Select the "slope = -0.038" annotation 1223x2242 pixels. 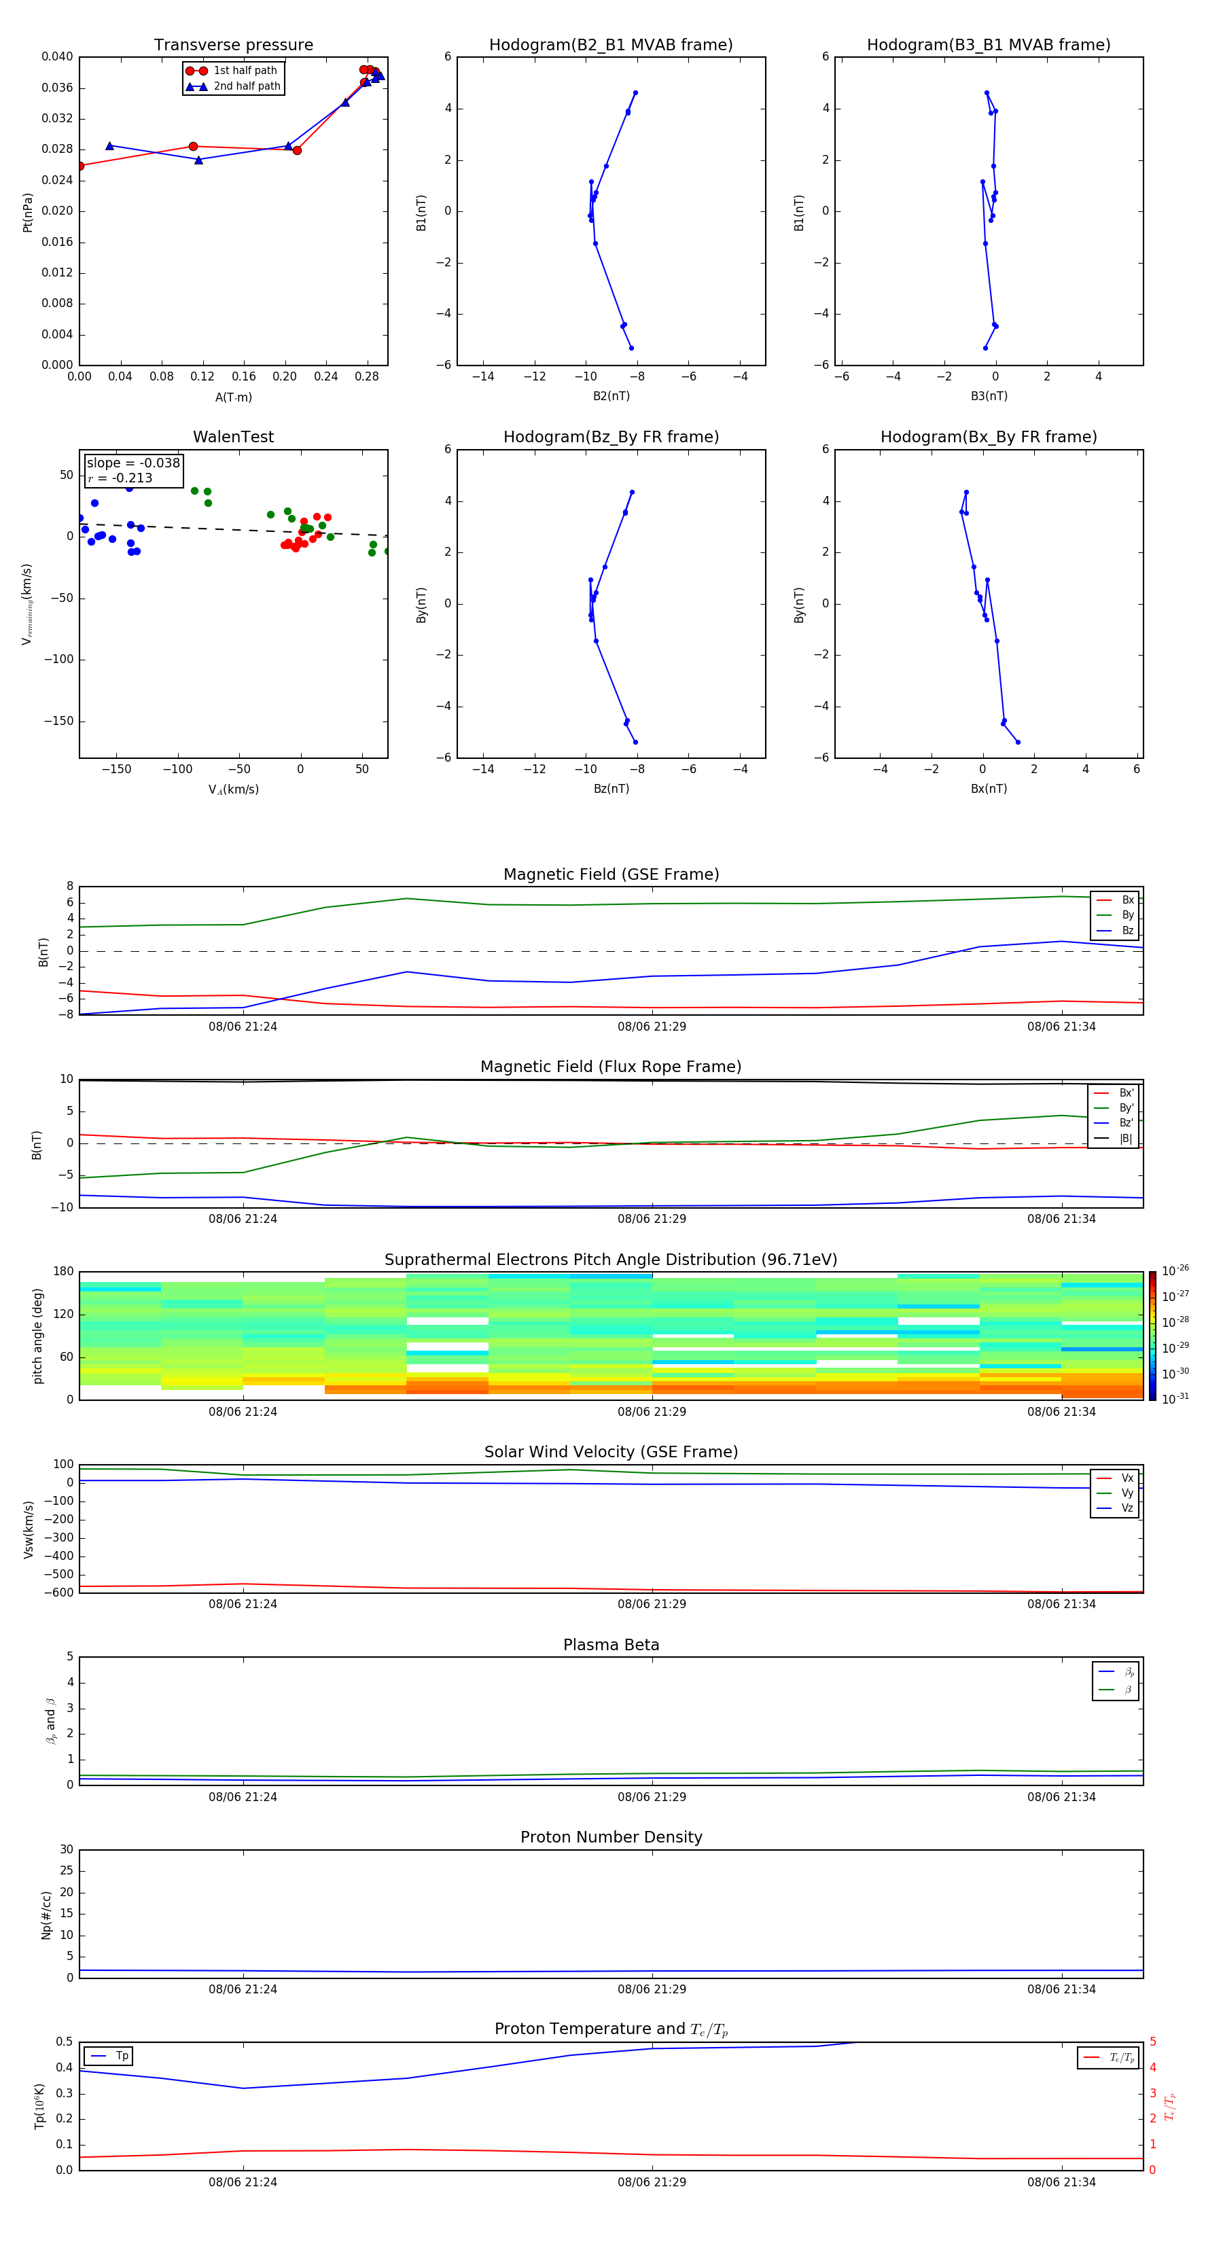click(133, 463)
